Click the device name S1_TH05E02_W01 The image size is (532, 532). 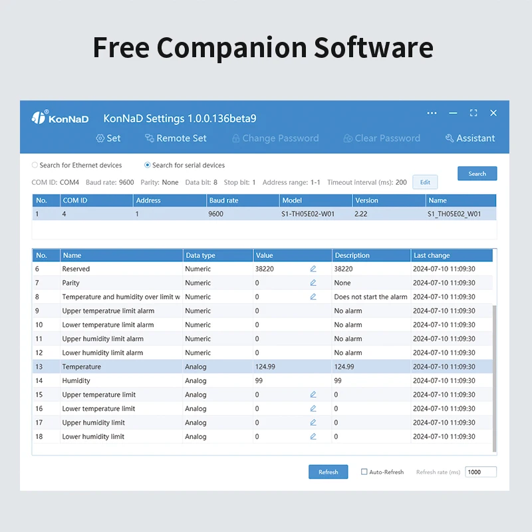pyautogui.click(x=454, y=213)
